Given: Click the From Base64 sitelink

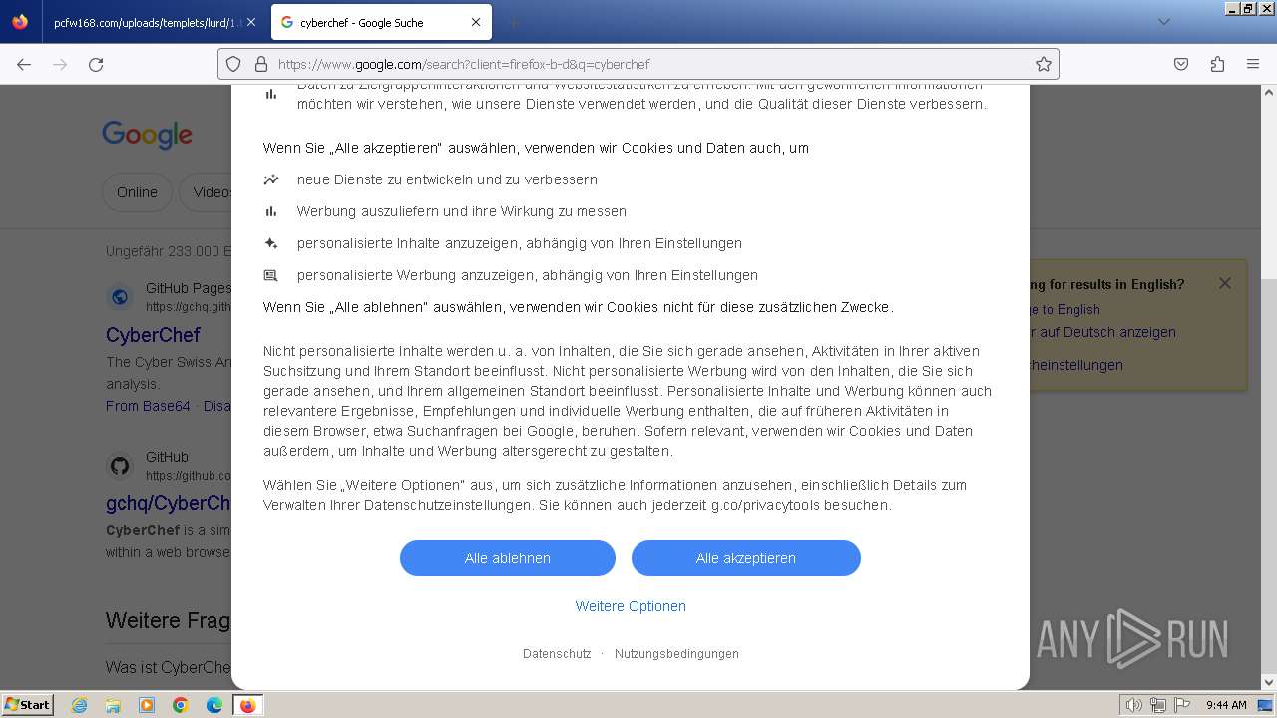Looking at the screenshot, I should [148, 406].
